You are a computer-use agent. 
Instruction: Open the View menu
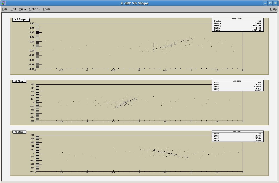point(22,9)
